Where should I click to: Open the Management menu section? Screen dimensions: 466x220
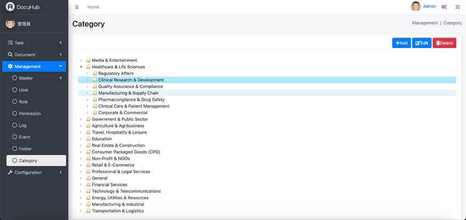pyautogui.click(x=34, y=66)
